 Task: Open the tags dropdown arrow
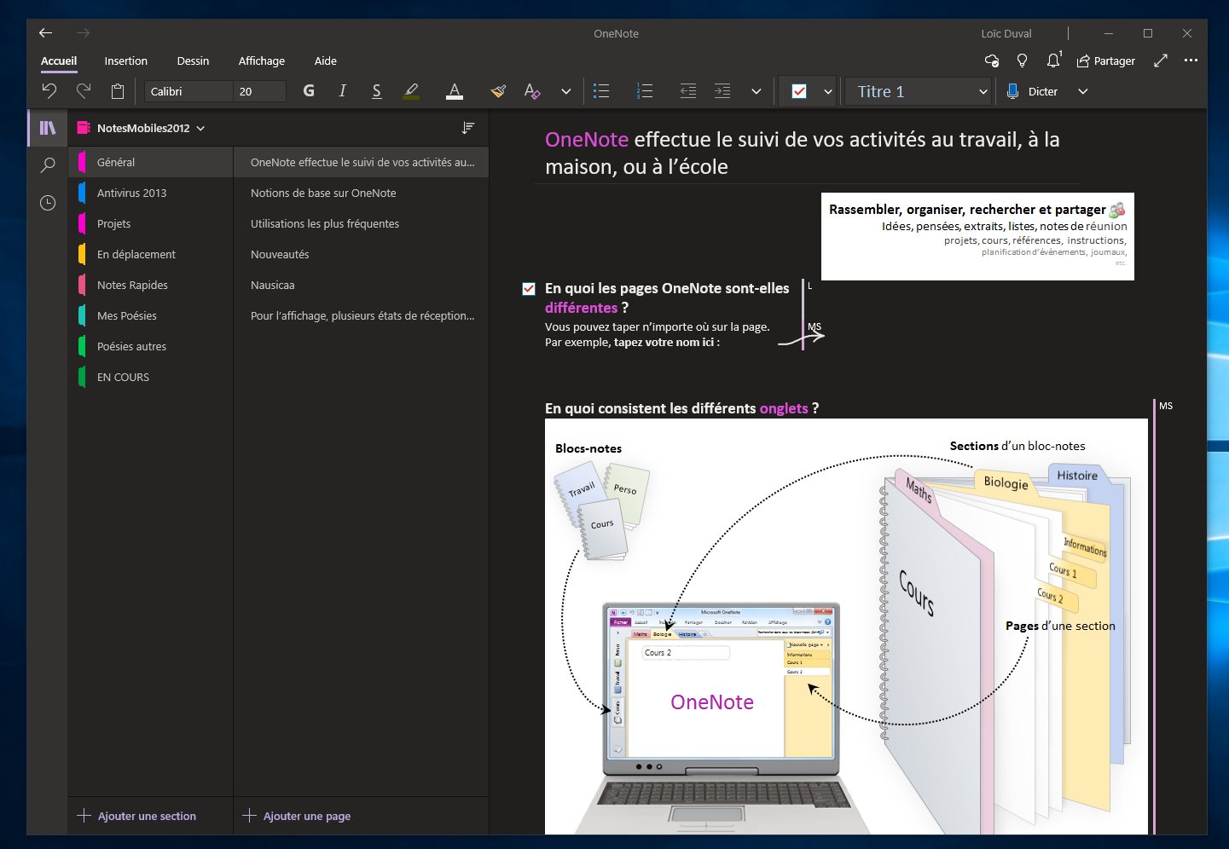coord(827,91)
